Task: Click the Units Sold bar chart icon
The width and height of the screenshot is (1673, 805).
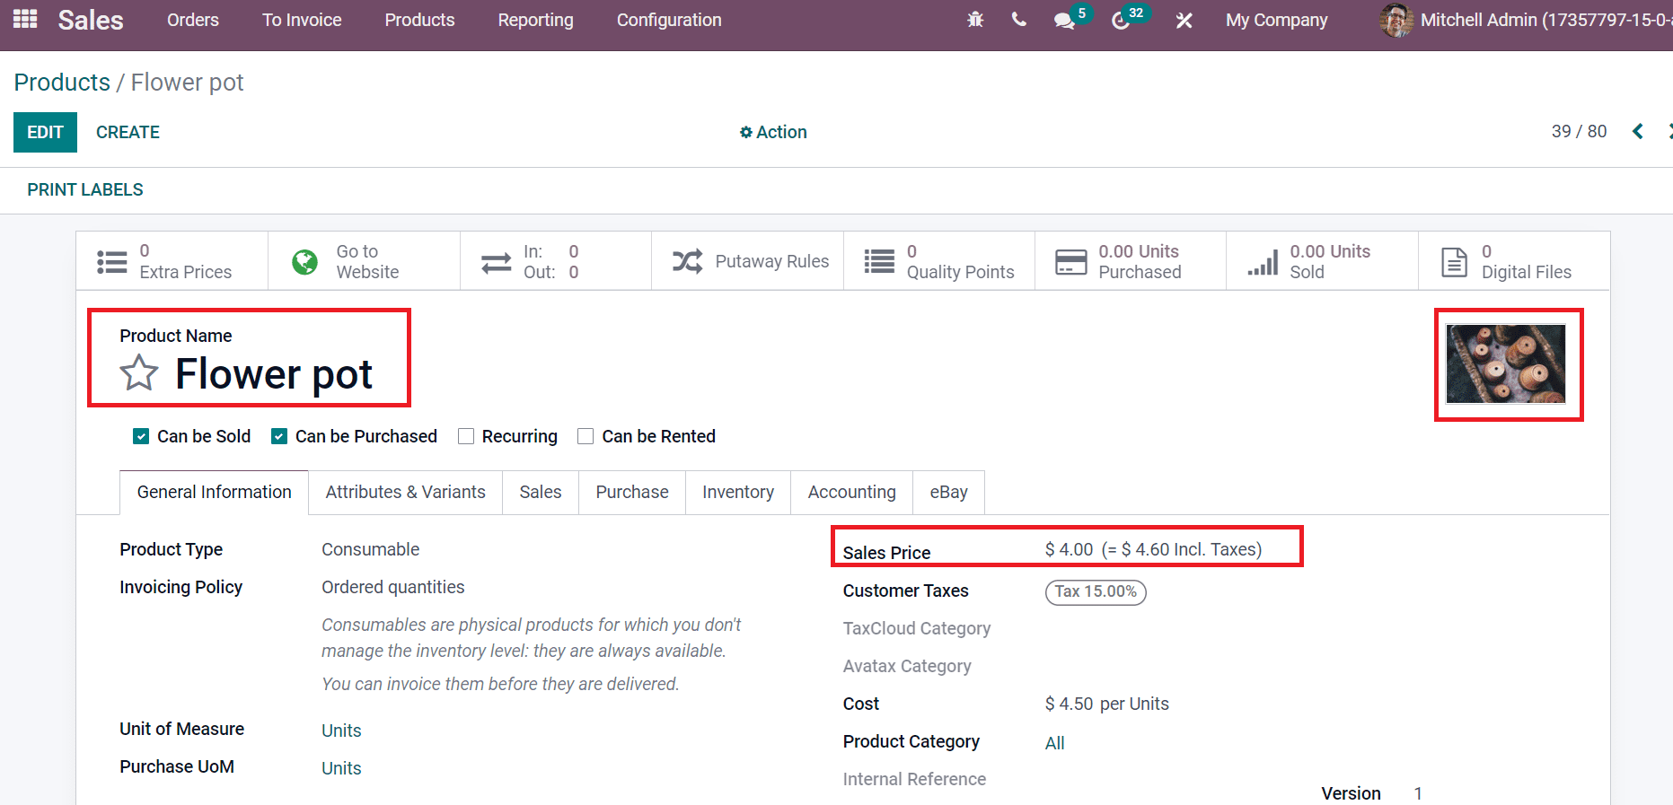Action: click(x=1263, y=262)
